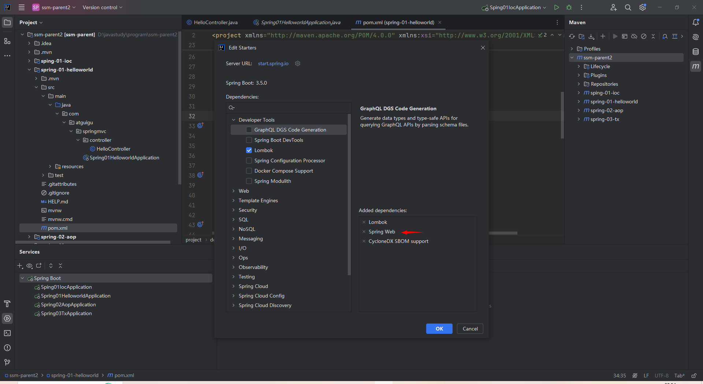Expand the Spring Cloud Config category
The width and height of the screenshot is (703, 384).
click(234, 296)
